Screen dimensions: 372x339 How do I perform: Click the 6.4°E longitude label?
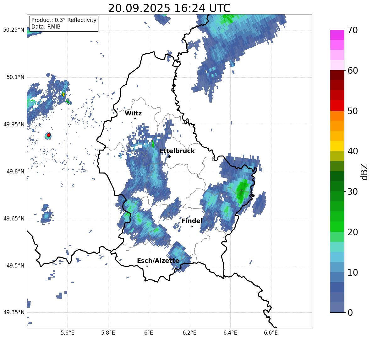[x=230, y=333]
